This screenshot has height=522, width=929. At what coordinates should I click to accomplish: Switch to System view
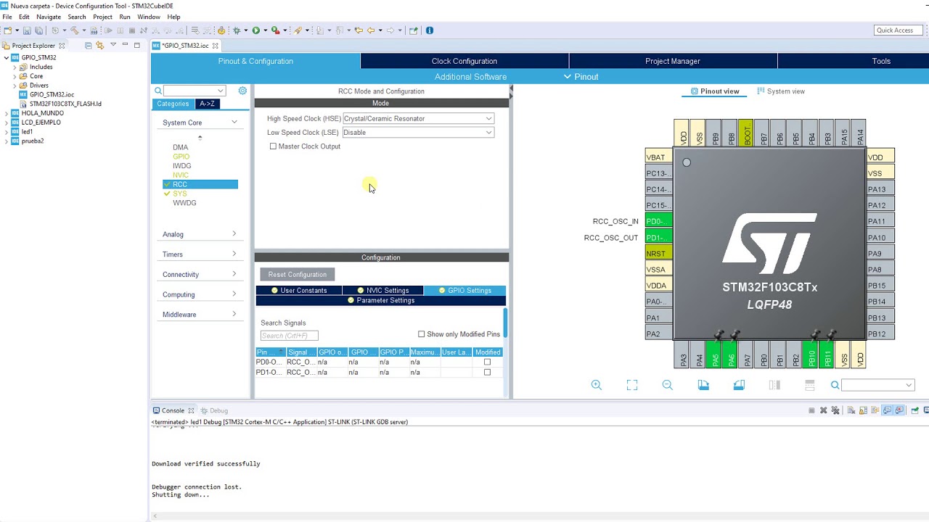[781, 91]
